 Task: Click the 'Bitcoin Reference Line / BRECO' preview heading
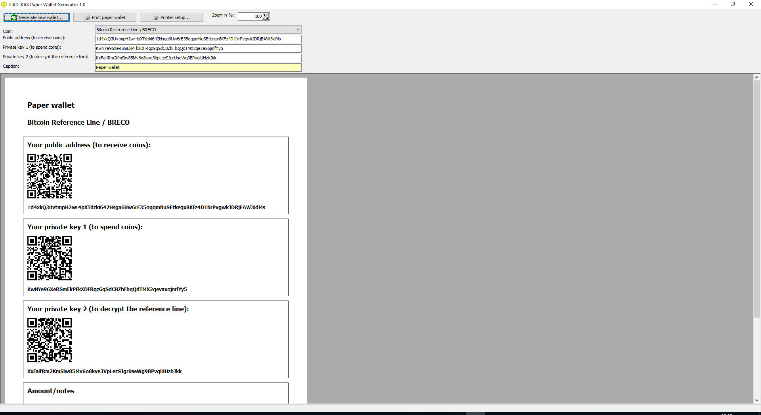pos(78,122)
